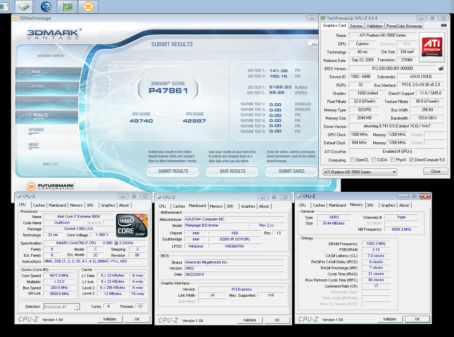
Task: Open the blue globe taskbar icon
Action: pyautogui.click(x=46, y=6)
